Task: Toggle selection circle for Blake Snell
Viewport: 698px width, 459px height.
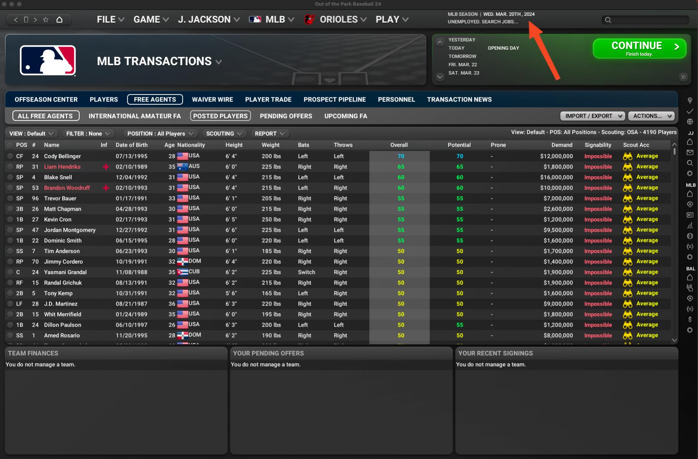Action: (x=10, y=177)
